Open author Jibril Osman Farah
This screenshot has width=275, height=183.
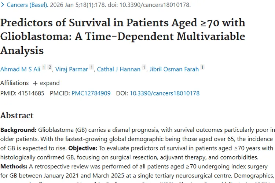point(174,70)
